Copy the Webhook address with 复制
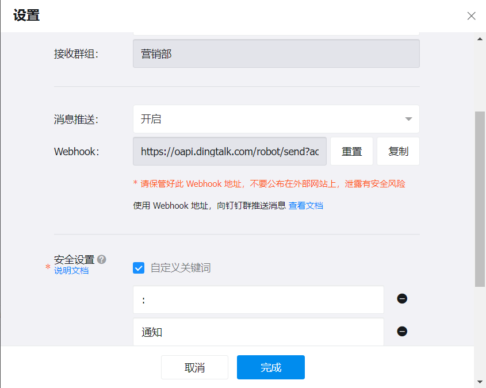 398,151
